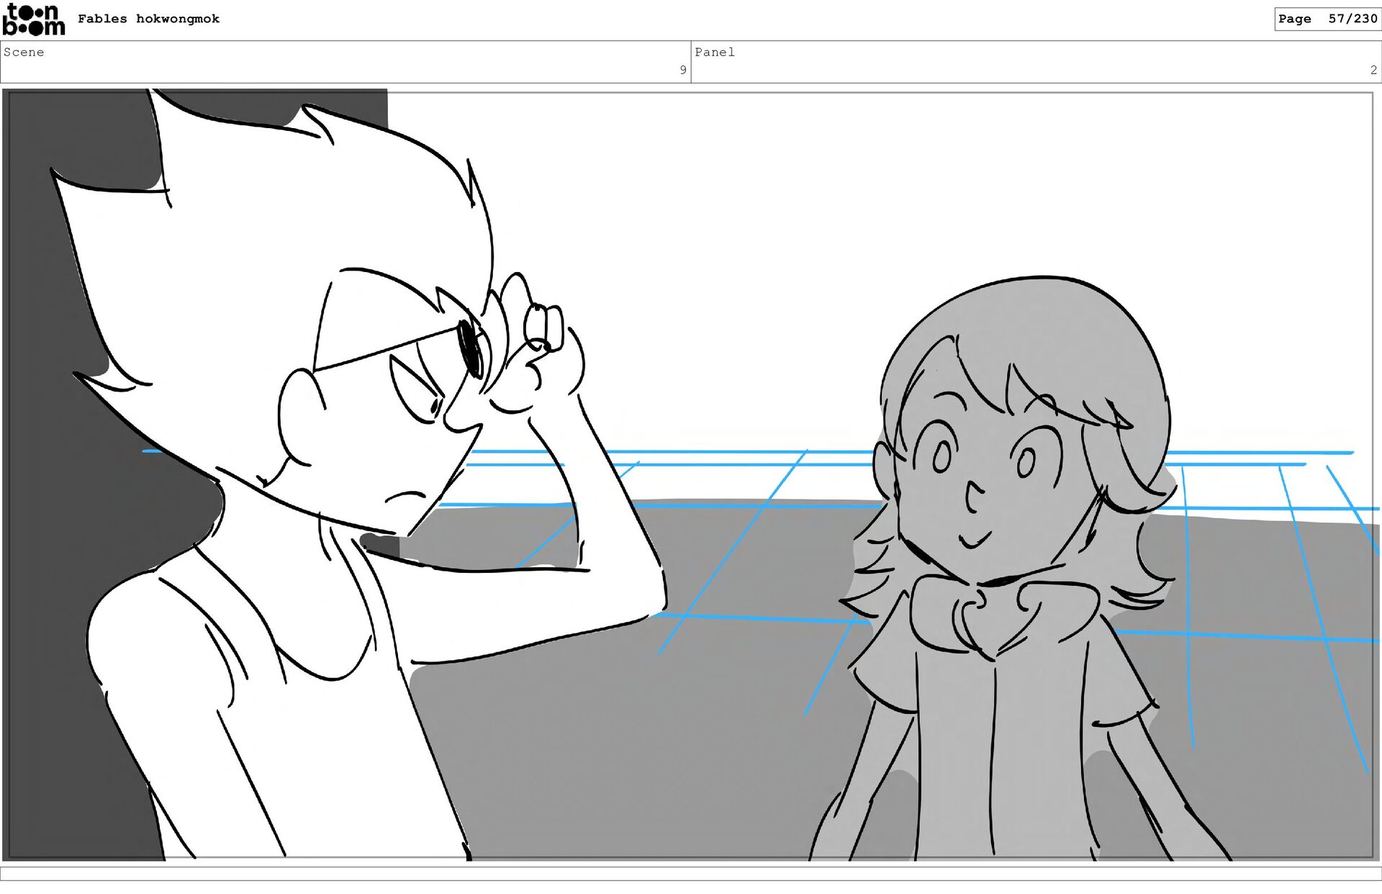Click the Page 57/230 indicator box
Viewport: 1382px width, 894px height.
click(1327, 19)
